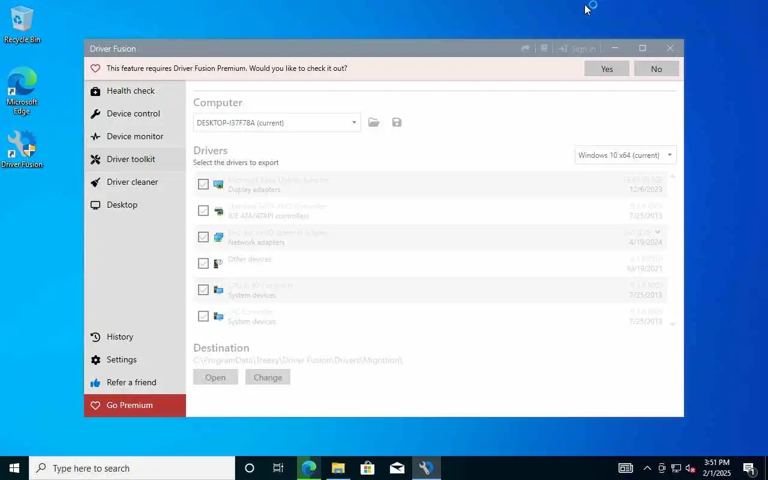Toggle the Network adapters checkbox
This screenshot has width=768, height=480.
tap(203, 237)
